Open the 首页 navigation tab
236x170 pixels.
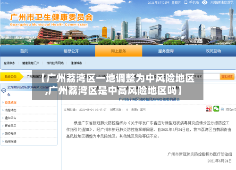tap(24, 51)
